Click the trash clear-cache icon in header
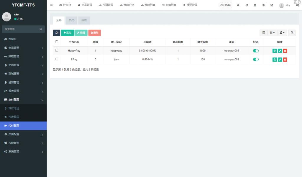 [x=255, y=5]
